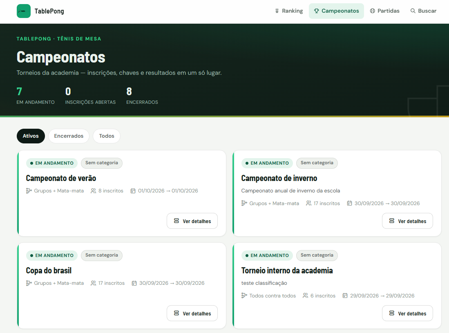Click the magnifier icon beside Buscar
The width and height of the screenshot is (449, 333).
click(x=413, y=11)
